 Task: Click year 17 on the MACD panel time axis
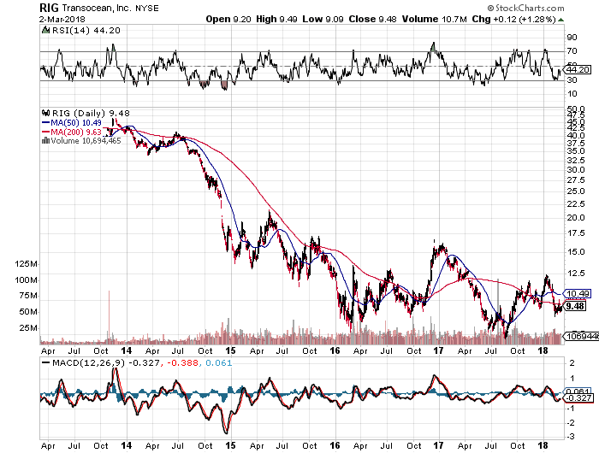point(438,445)
